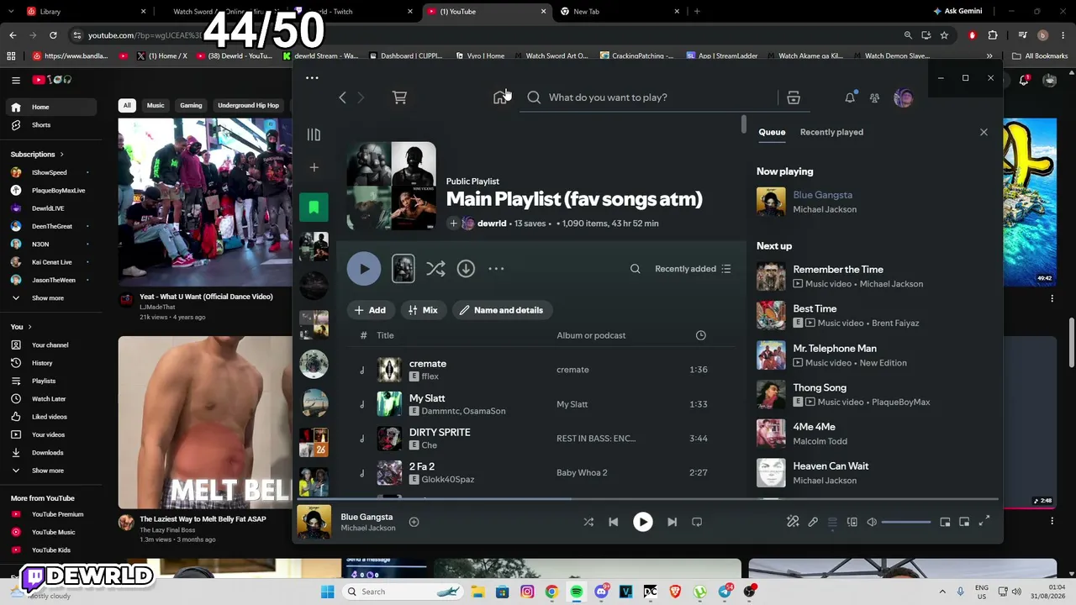This screenshot has width=1076, height=605.
Task: Open more options for the Main Playlist
Action: click(496, 269)
